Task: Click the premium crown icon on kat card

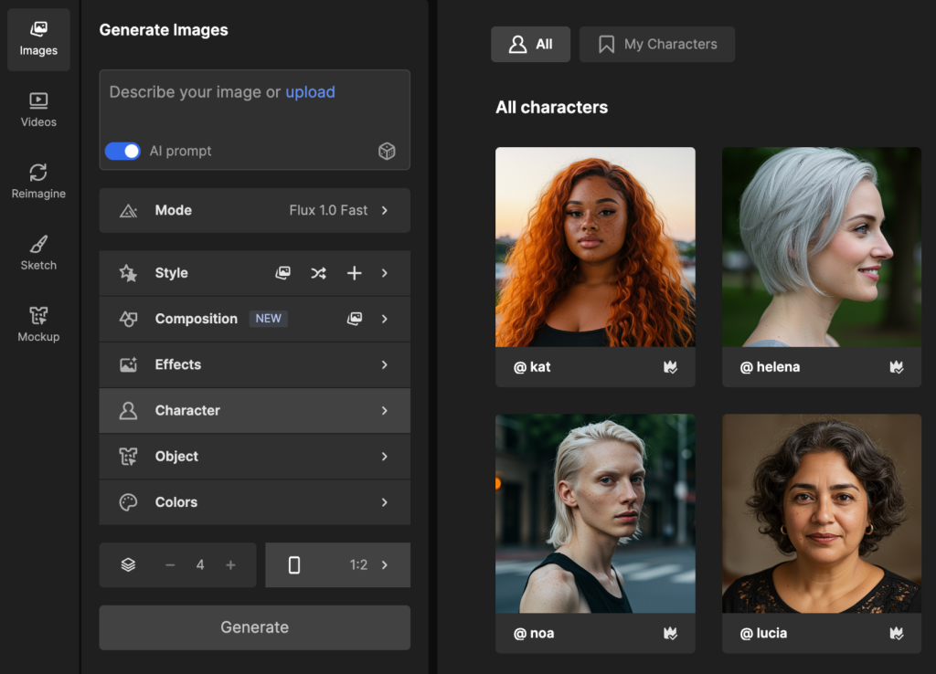Action: click(670, 367)
